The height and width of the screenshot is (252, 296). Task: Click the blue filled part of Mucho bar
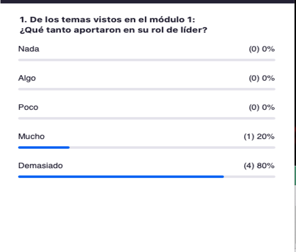click(x=44, y=148)
